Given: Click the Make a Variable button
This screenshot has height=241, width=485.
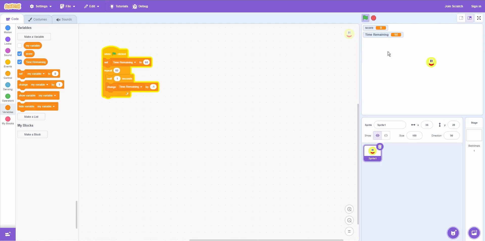Looking at the screenshot, I should pyautogui.click(x=34, y=37).
